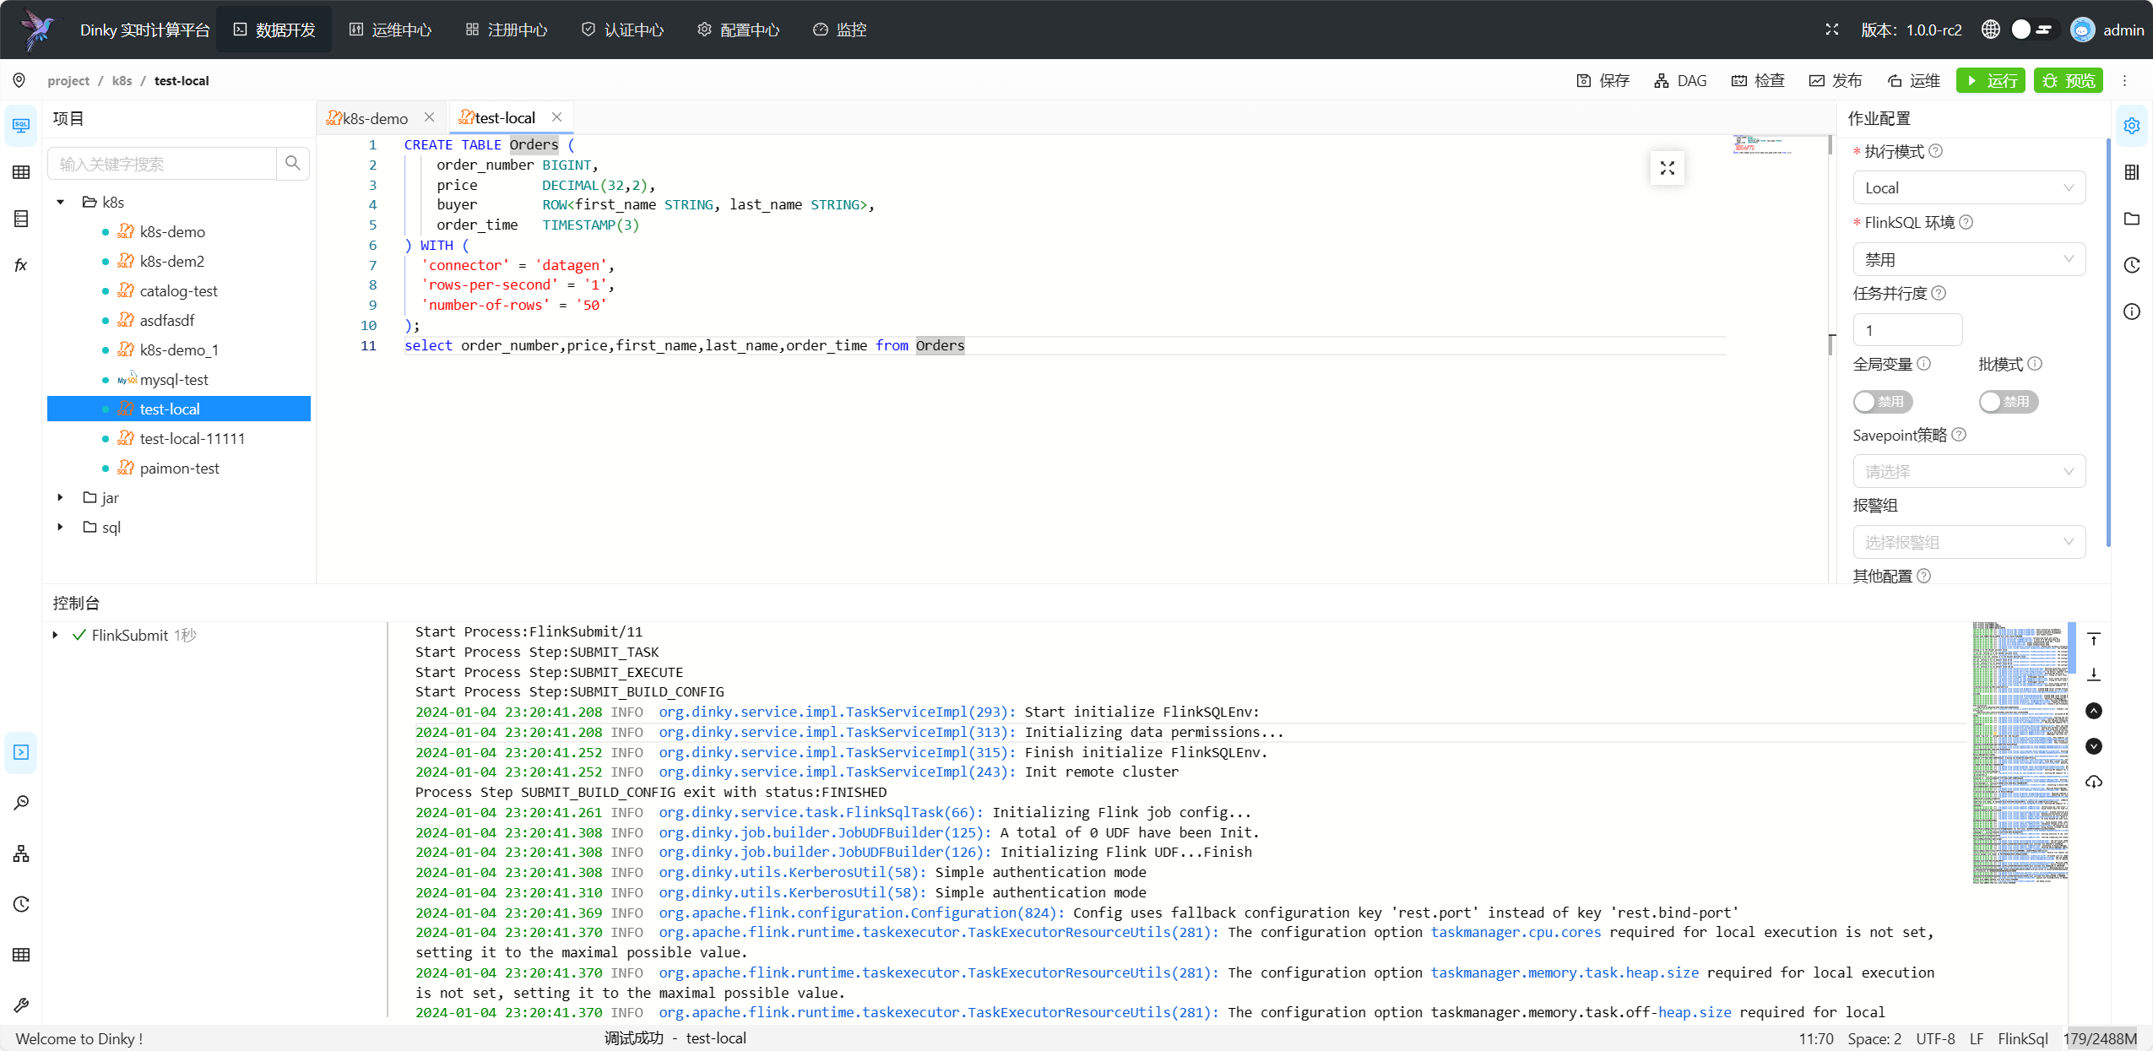Viewport: 2153px width, 1051px height.
Task: Open the right sidebar job info icon
Action: (x=2132, y=312)
